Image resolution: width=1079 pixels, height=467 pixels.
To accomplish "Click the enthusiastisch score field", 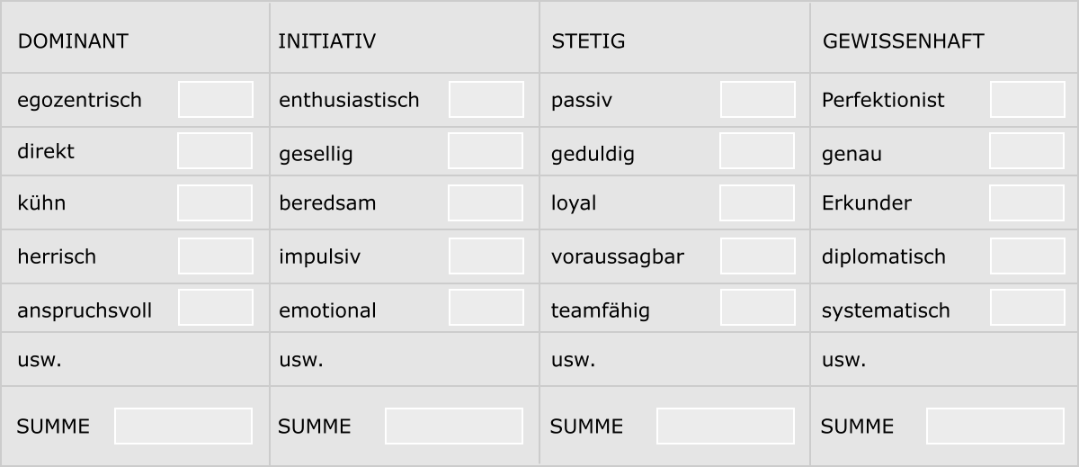I will coord(486,99).
